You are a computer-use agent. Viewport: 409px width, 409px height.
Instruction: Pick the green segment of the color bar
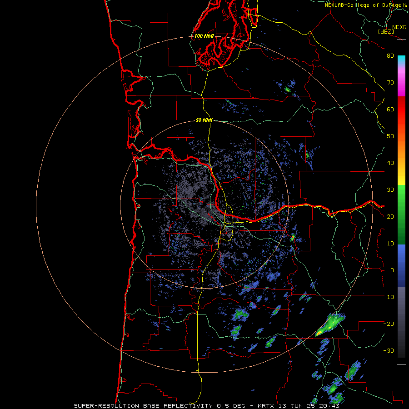pos(401,214)
